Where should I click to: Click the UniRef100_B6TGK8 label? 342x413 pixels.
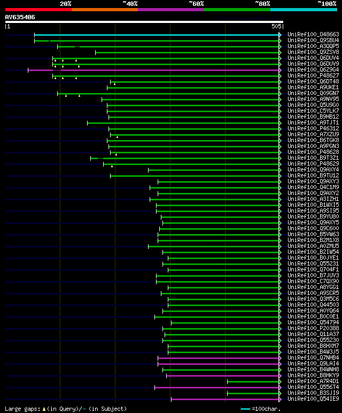(x=313, y=140)
